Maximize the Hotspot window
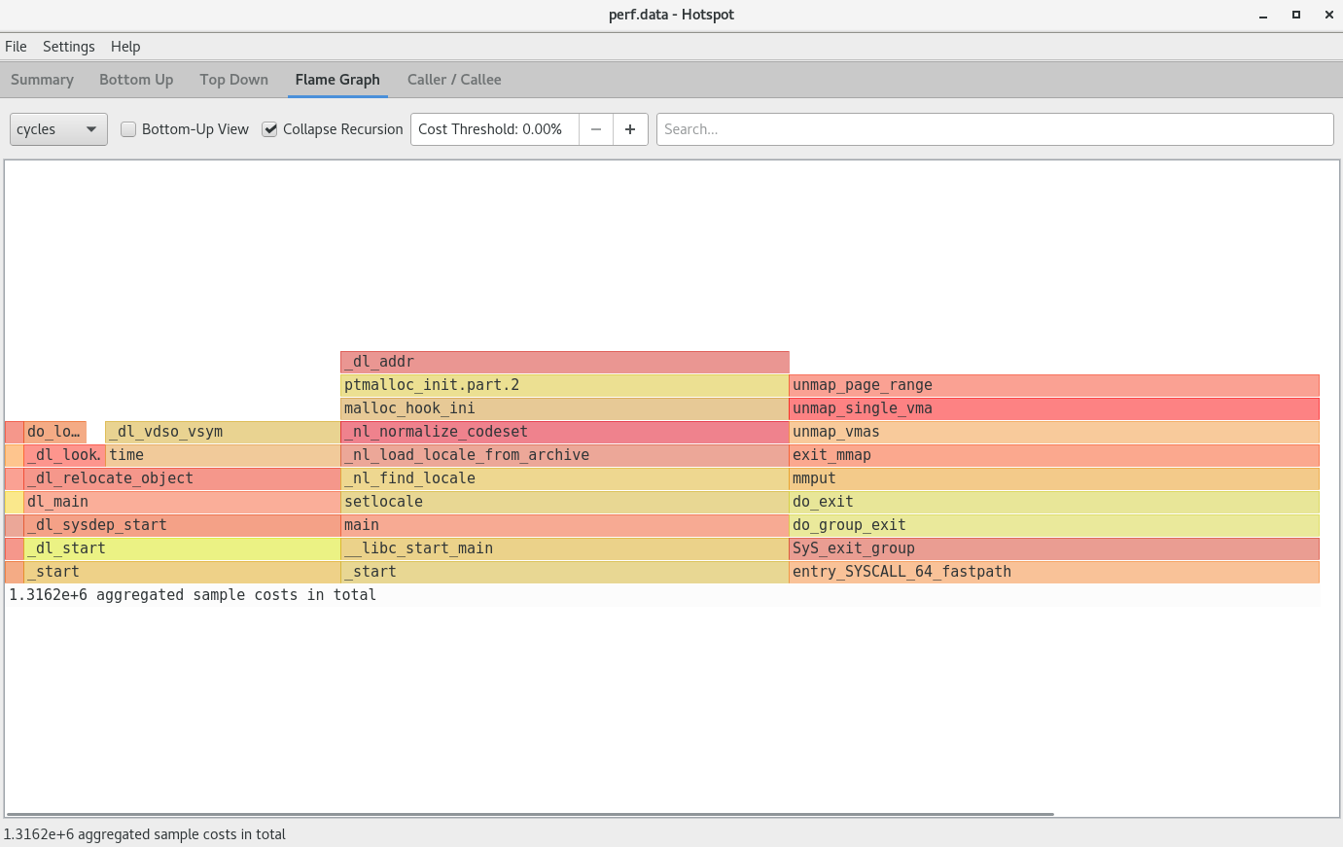Screen dimensions: 1343x847 (x=1296, y=15)
